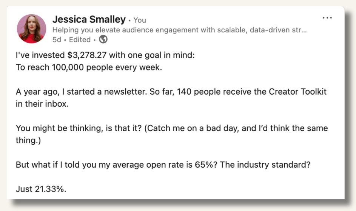Viewport: 356px width, 211px height.
Task: Click the closing word thing.) in parentheses
Action: pos(28,141)
